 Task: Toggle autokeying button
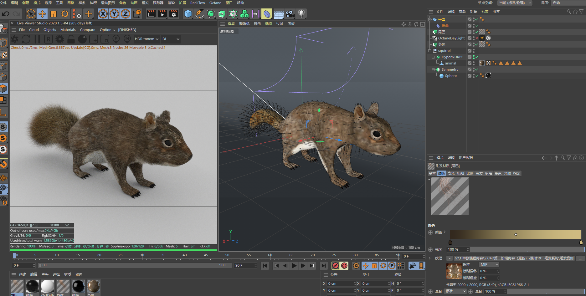click(344, 266)
